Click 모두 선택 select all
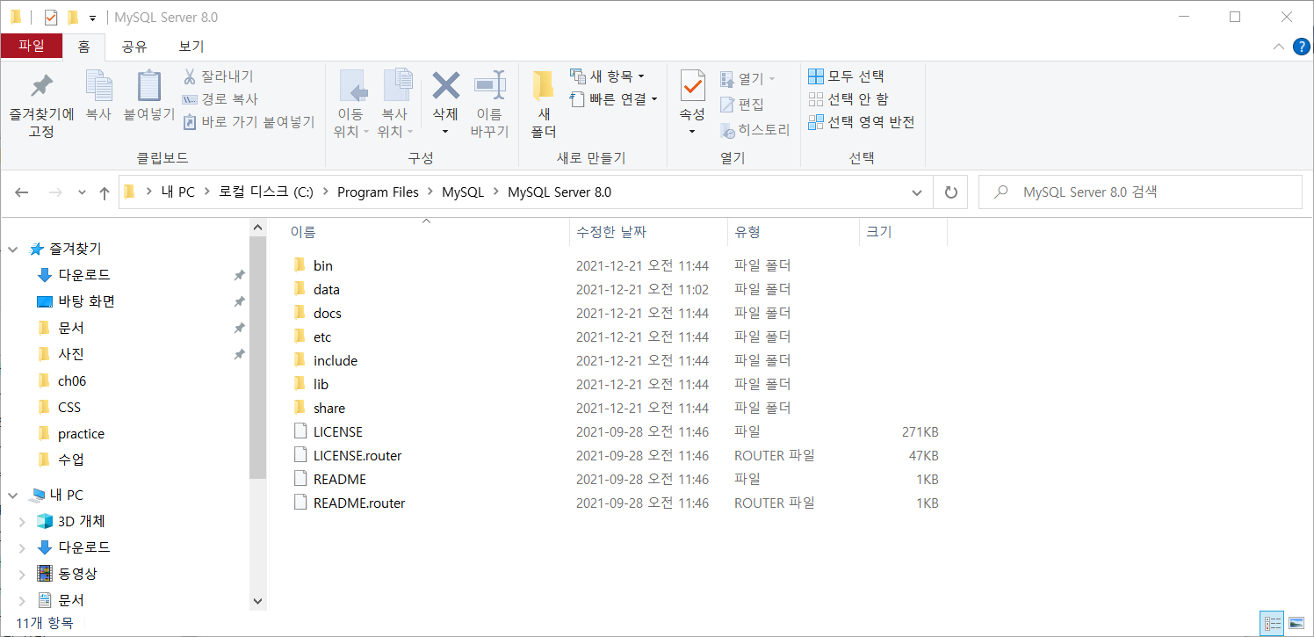Screen dimensions: 1314x637 click(846, 76)
